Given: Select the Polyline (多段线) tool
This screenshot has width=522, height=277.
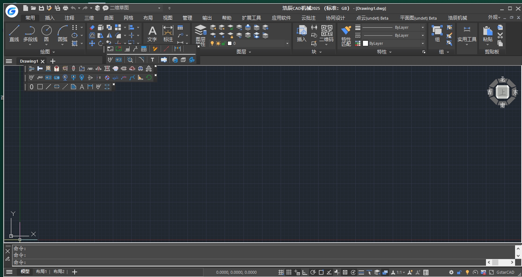Looking at the screenshot, I should pyautogui.click(x=30, y=33).
